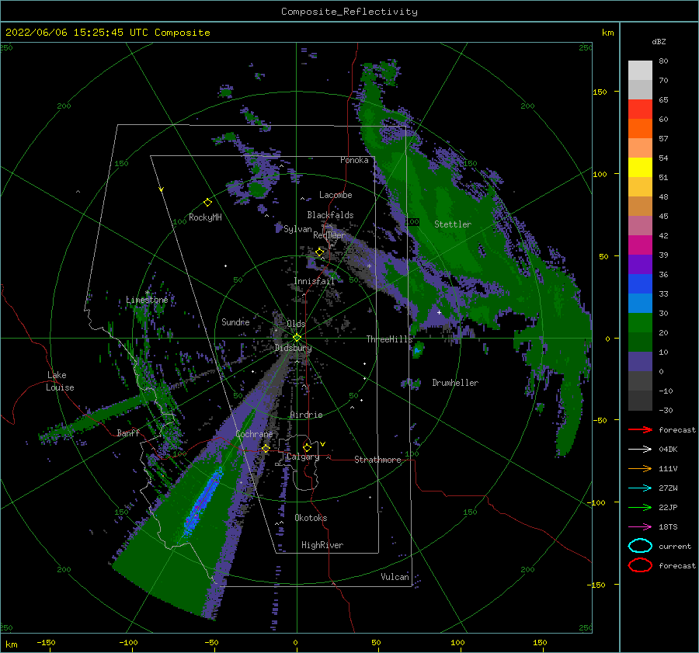Select the orange 57-60 dBZ color band
699x653 pixels.
click(640, 129)
